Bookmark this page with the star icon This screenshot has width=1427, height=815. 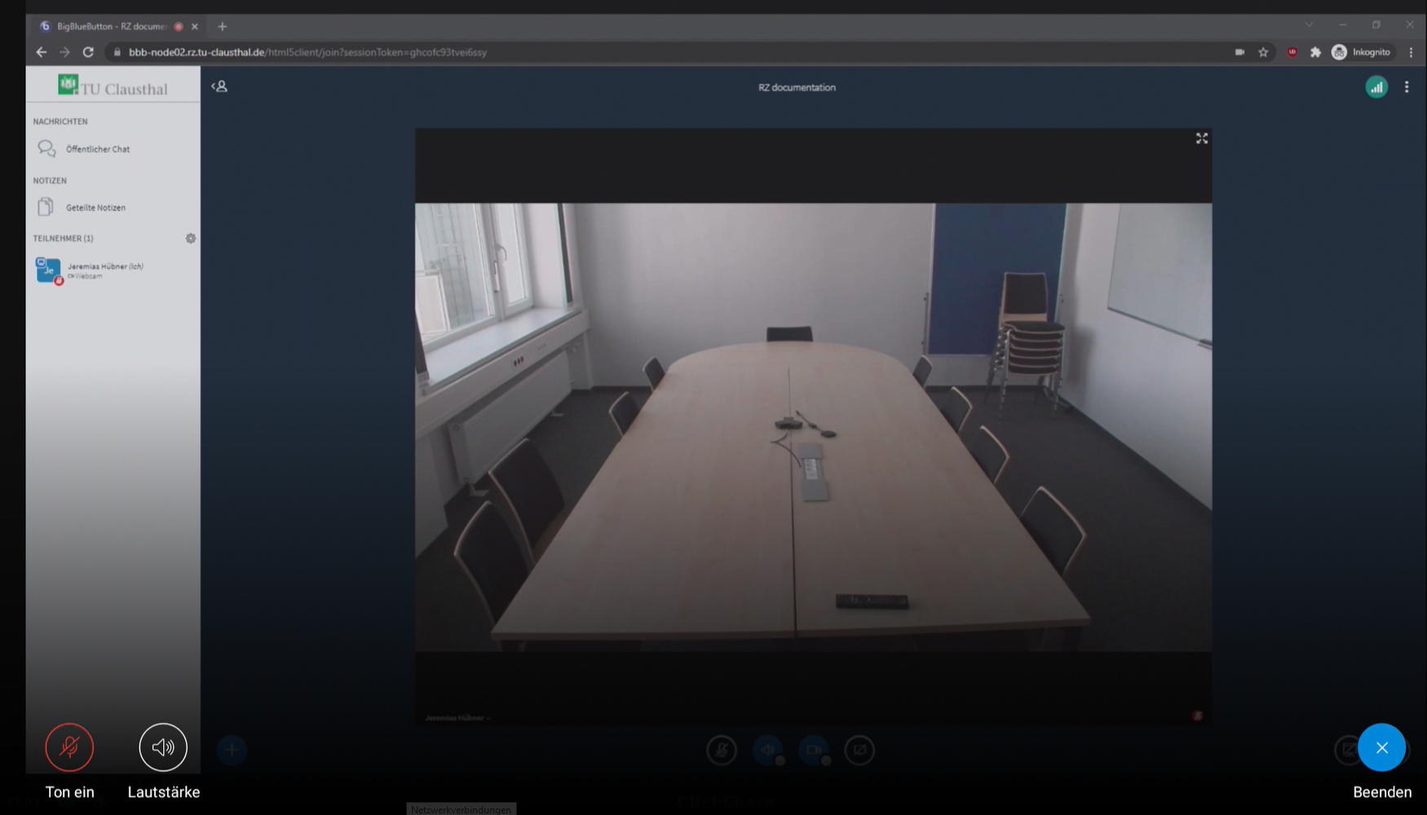click(1263, 52)
